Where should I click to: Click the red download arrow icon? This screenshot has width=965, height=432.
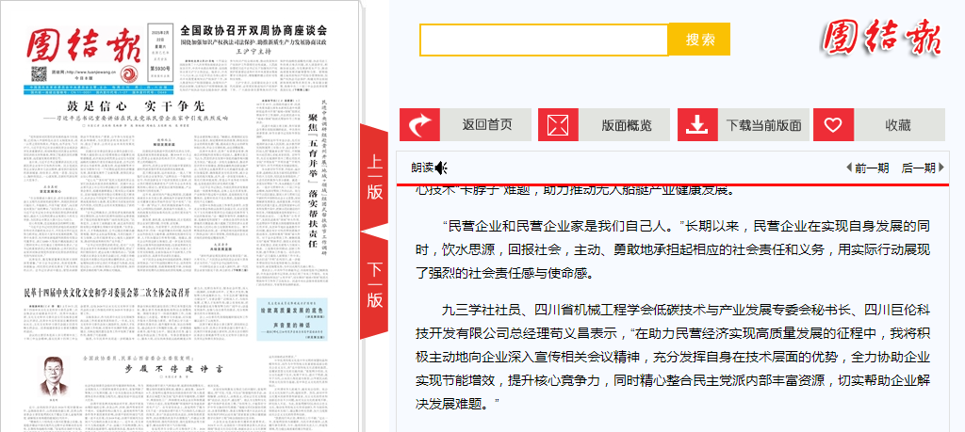point(697,125)
